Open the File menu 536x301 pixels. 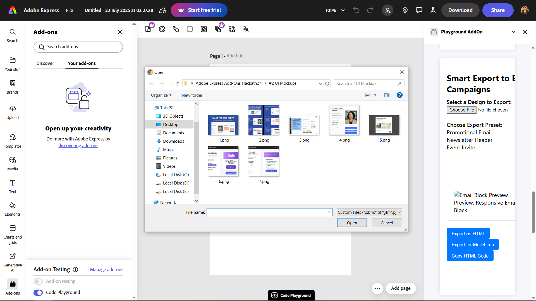click(x=70, y=10)
